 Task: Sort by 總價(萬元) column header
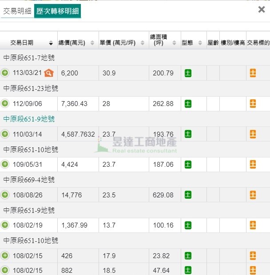coord(76,43)
